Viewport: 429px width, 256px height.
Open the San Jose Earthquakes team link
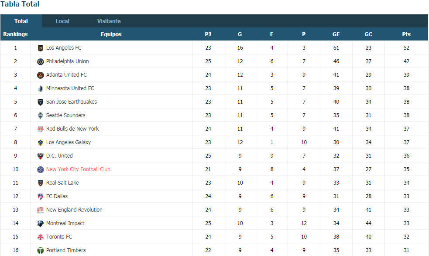click(x=72, y=102)
